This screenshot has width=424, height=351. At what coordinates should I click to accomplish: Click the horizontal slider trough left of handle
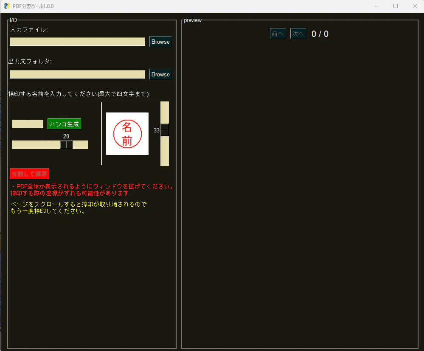tap(36, 145)
